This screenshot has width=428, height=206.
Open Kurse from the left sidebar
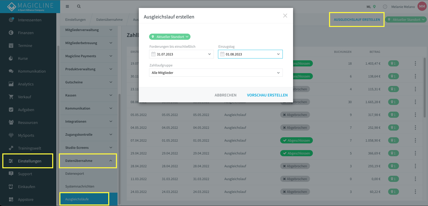point(23,58)
